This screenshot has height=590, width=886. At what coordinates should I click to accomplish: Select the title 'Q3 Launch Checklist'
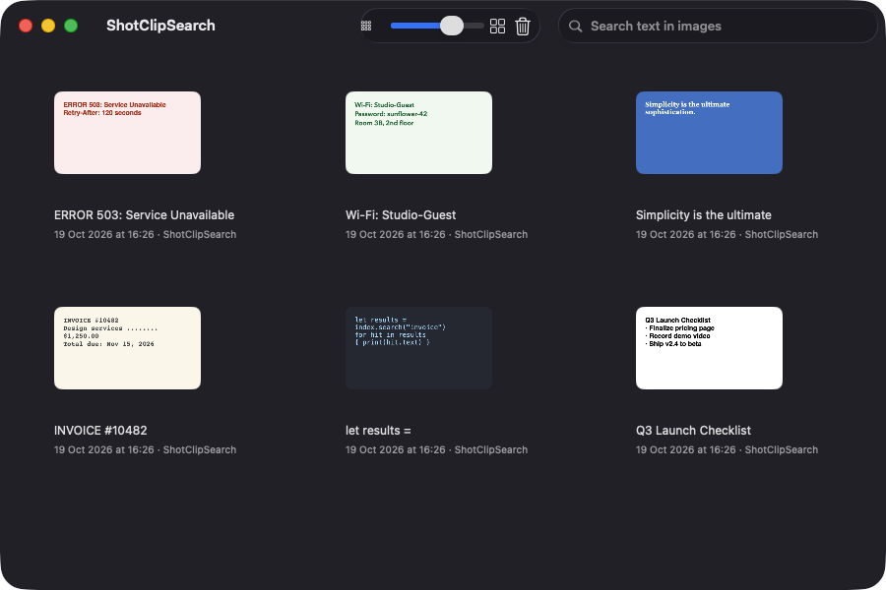pyautogui.click(x=693, y=431)
